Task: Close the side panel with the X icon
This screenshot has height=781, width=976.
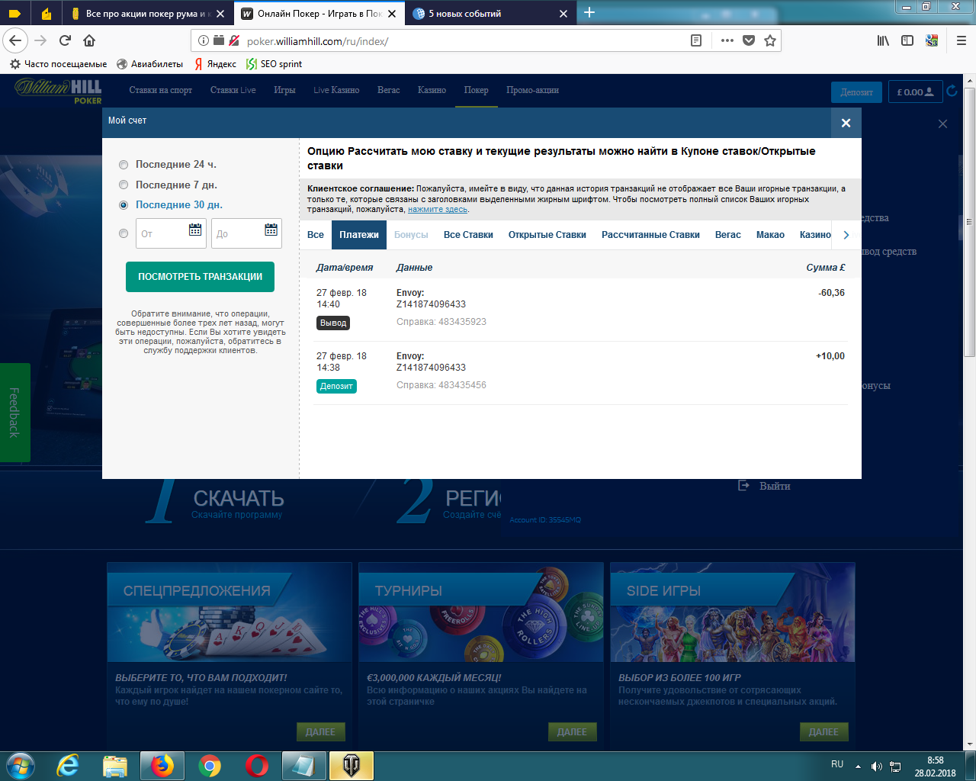Action: 943,124
